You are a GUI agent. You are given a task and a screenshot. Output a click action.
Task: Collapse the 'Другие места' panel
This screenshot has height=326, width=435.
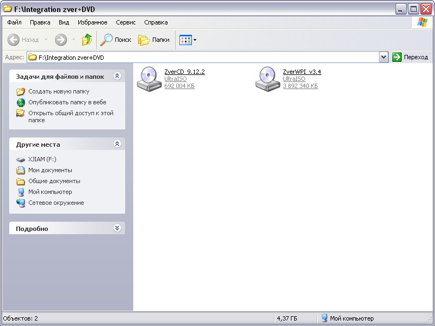click(117, 144)
